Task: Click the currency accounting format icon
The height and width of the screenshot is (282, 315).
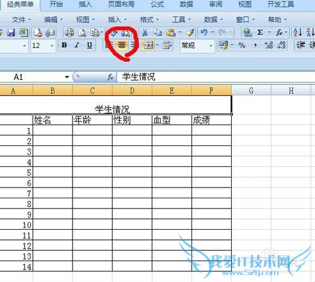Action: (x=223, y=45)
